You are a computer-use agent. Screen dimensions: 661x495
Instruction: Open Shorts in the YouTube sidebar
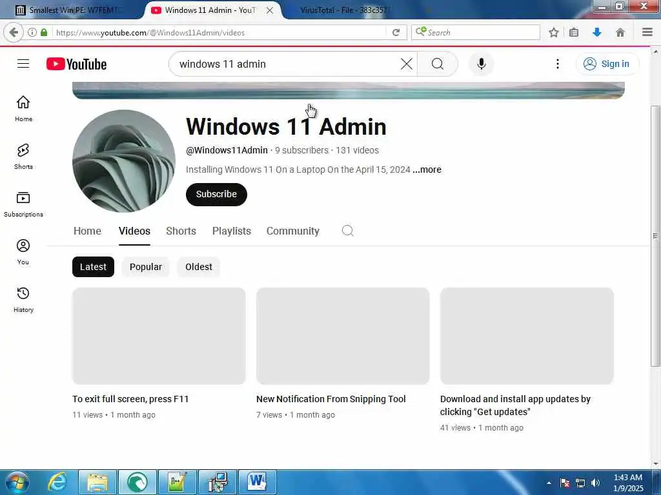(23, 156)
